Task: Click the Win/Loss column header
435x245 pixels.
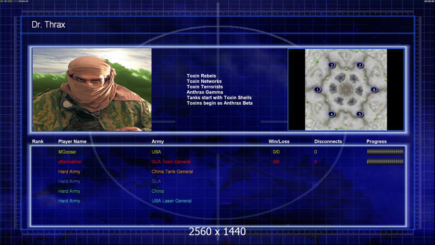Action: (279, 142)
